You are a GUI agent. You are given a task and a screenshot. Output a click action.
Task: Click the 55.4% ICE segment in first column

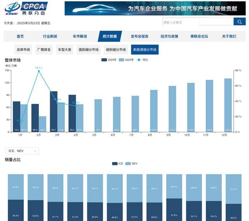pyautogui.click(x=16, y=210)
